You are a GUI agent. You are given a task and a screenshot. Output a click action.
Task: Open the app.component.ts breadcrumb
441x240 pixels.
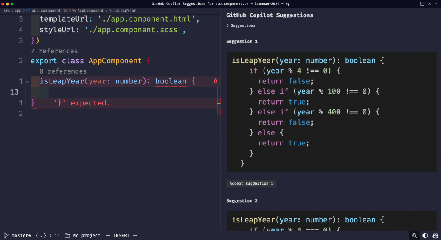pos(47,10)
